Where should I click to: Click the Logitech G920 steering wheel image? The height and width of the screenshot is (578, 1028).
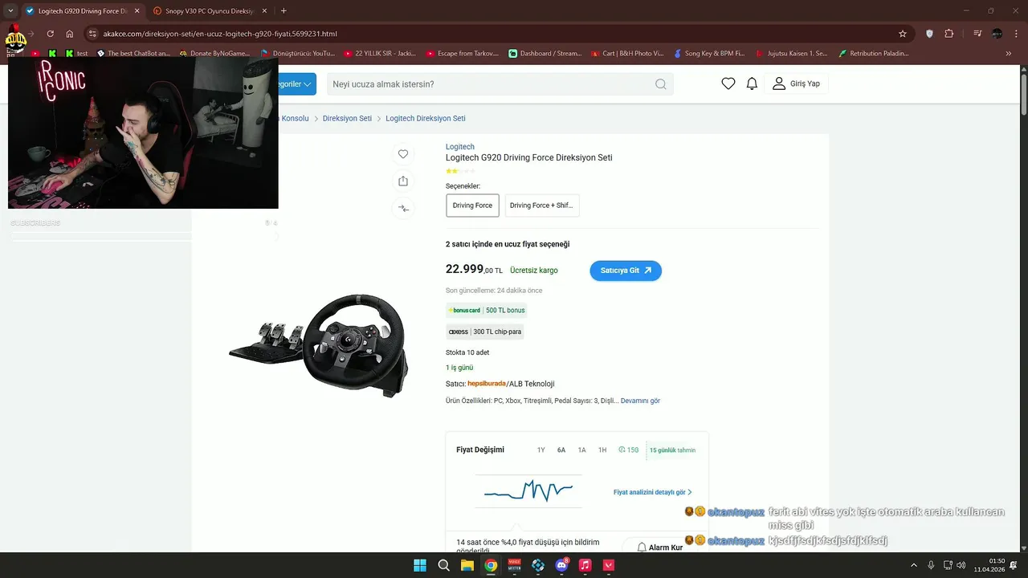pos(319,345)
